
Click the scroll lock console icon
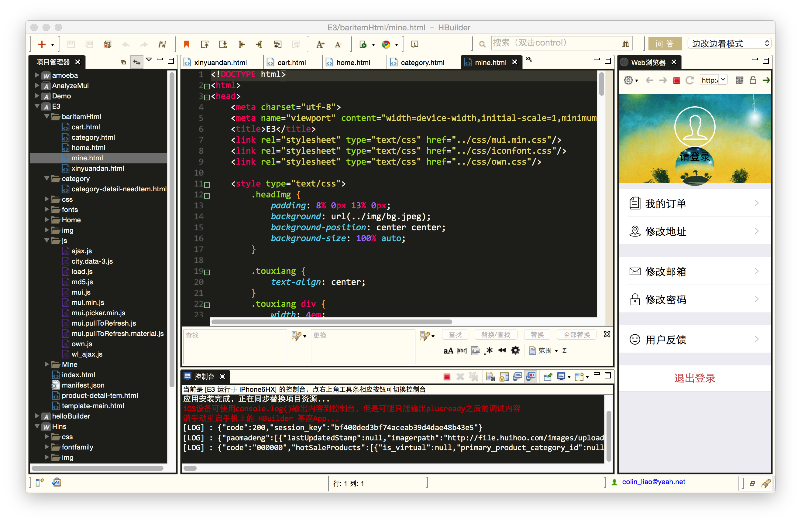504,377
